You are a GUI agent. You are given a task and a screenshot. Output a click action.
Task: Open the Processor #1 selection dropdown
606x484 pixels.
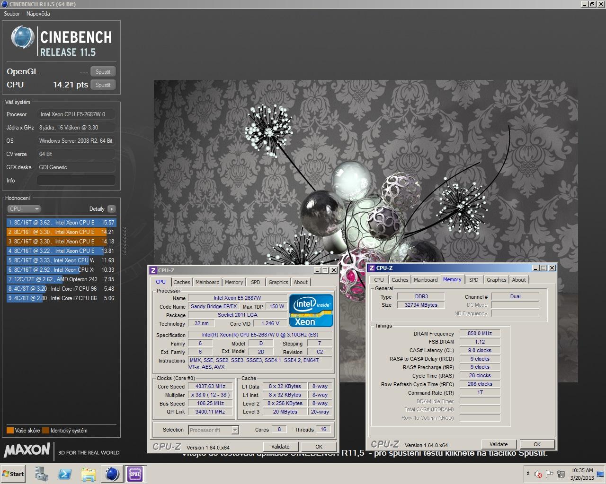pyautogui.click(x=214, y=430)
